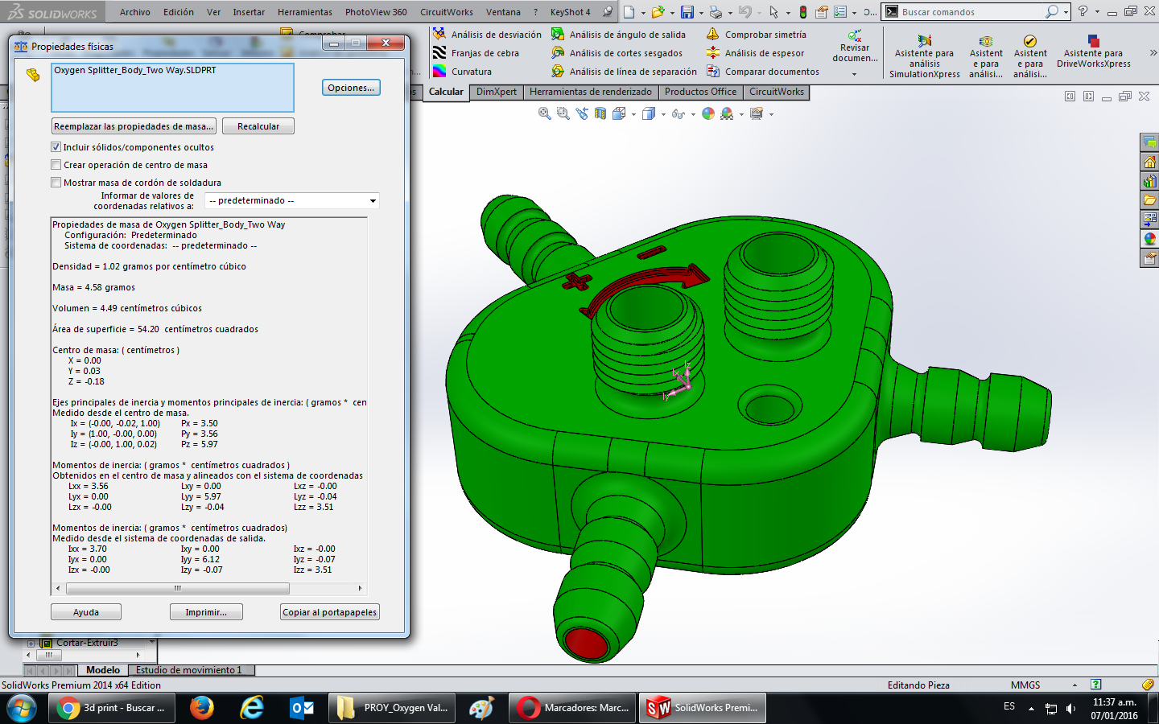The height and width of the screenshot is (724, 1159).
Task: Open the View Palette pane icon
Action: click(x=1149, y=220)
